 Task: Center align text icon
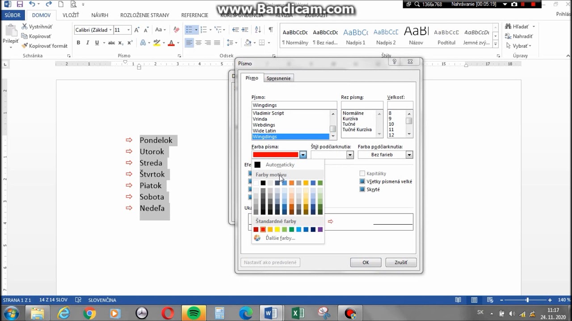coord(198,43)
